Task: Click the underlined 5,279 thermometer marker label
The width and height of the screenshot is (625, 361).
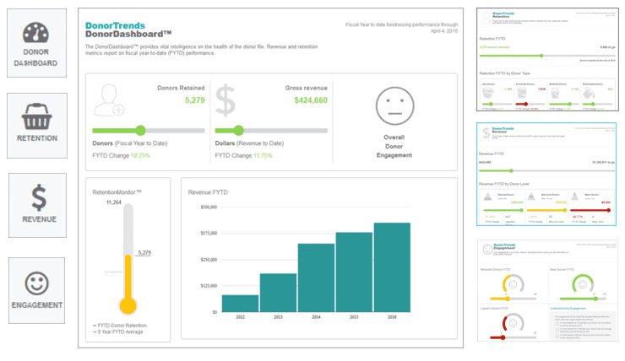Action: tap(144, 252)
